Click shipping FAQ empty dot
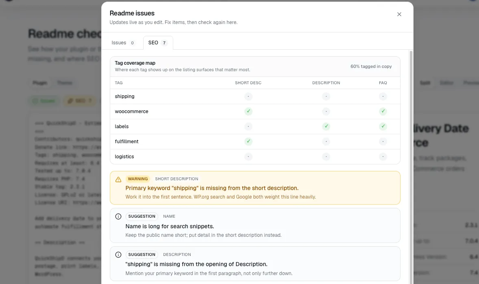 coord(383,96)
